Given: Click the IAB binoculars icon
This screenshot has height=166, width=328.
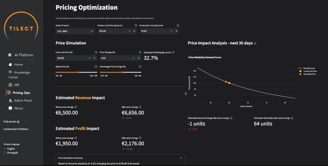Looking at the screenshot, I should point(10,85).
